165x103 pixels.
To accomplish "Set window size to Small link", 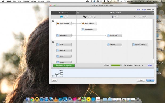I will tap(138, 10).
